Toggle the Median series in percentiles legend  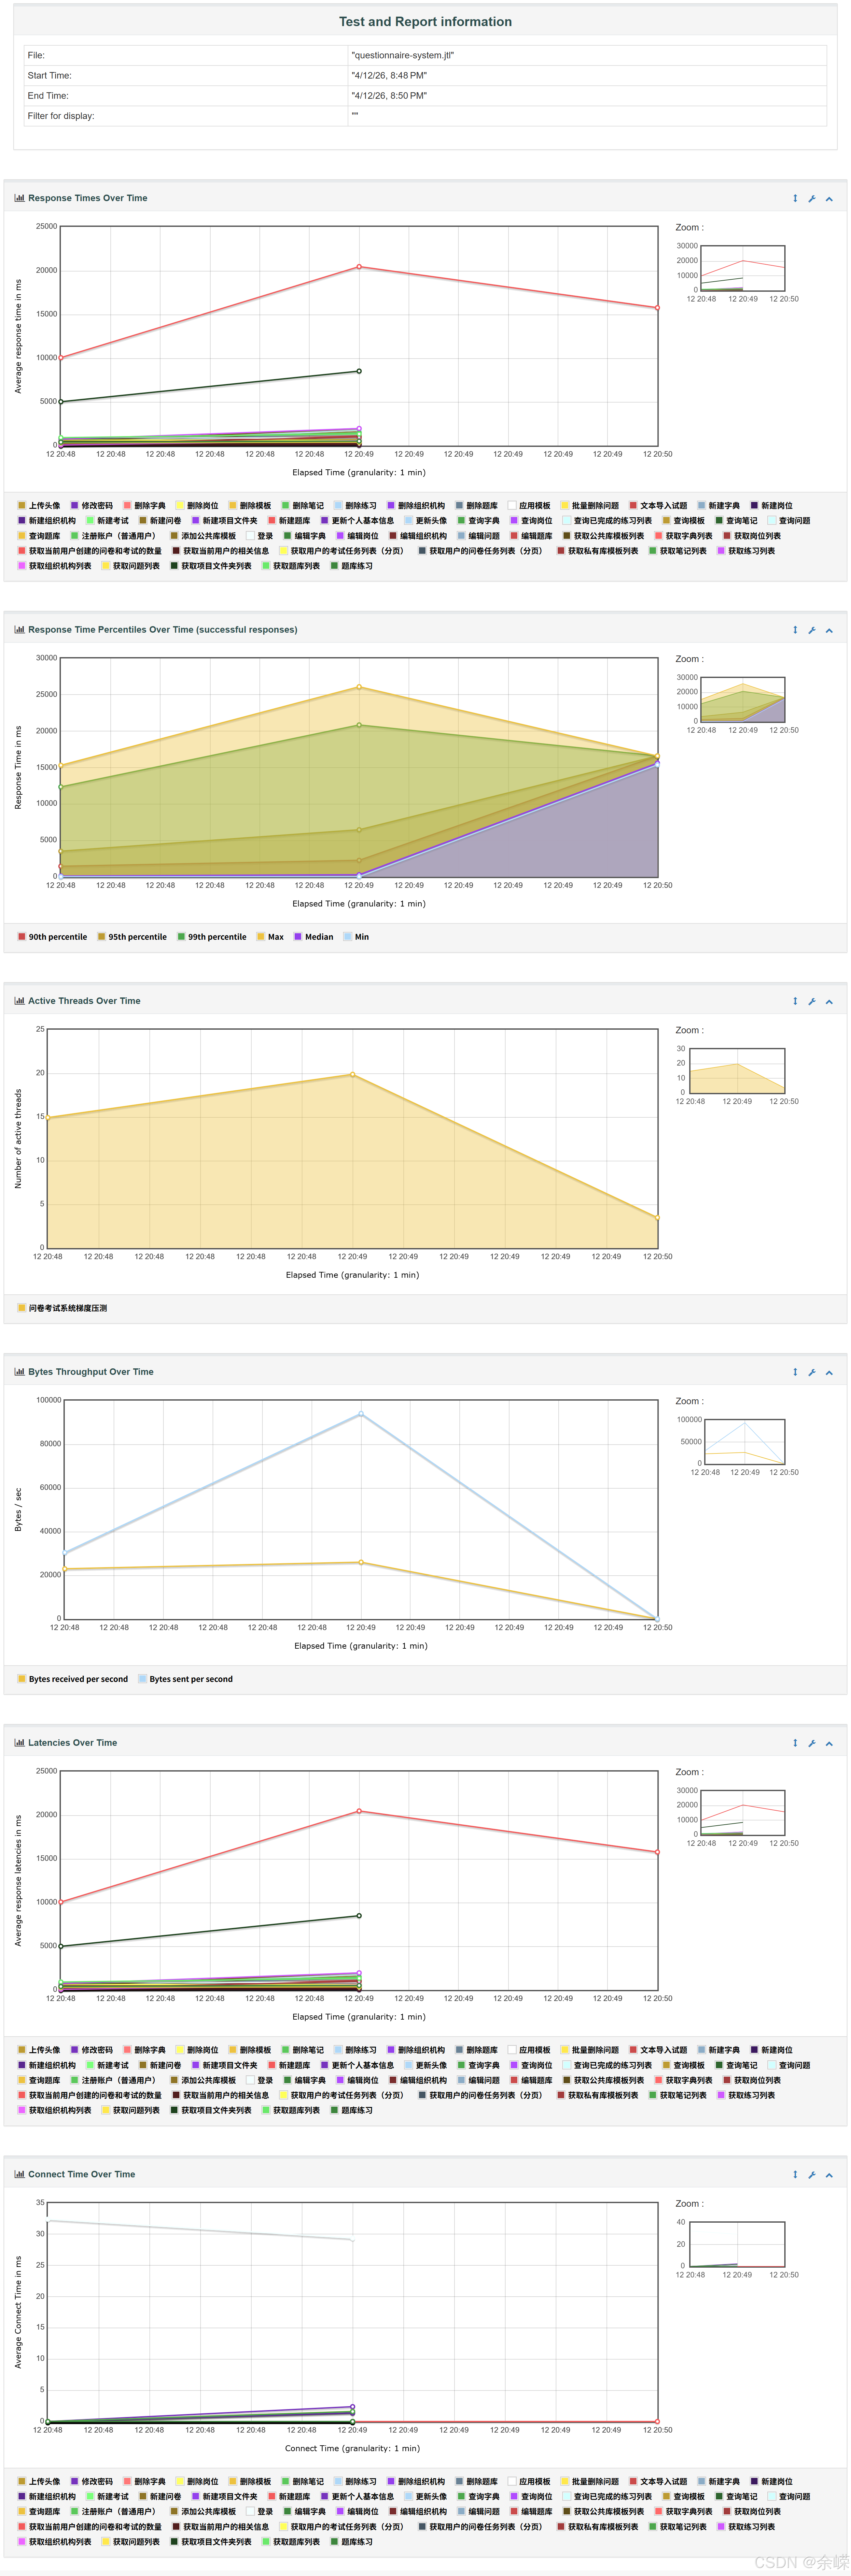[x=314, y=937]
